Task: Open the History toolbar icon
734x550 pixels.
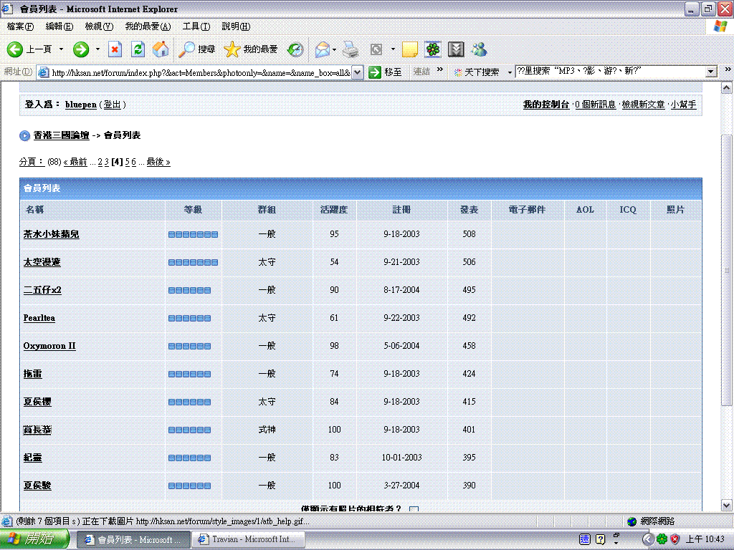Action: coord(295,49)
